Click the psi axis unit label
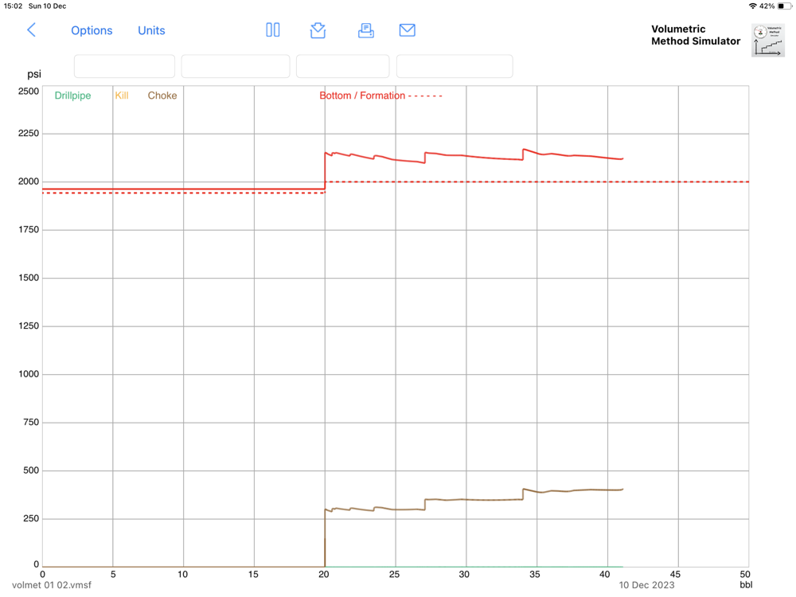Screen dimensions: 796x597 pyautogui.click(x=34, y=74)
